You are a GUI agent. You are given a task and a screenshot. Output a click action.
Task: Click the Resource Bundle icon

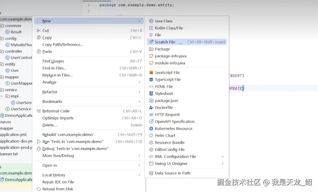coord(151,143)
